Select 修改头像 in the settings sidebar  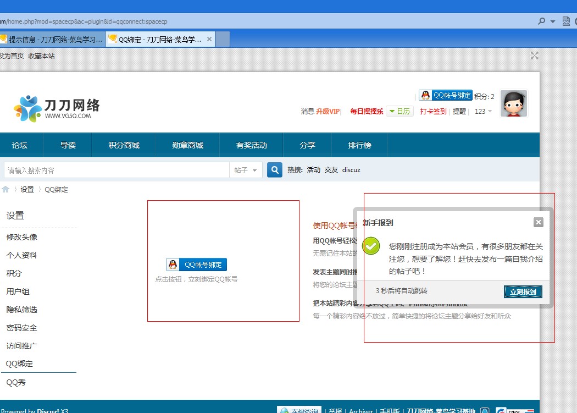point(22,237)
